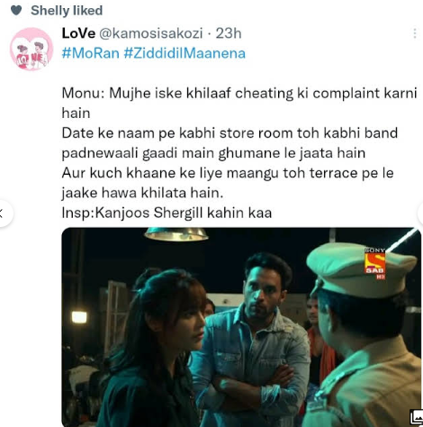Click the police officer's cap in photo

[362, 269]
